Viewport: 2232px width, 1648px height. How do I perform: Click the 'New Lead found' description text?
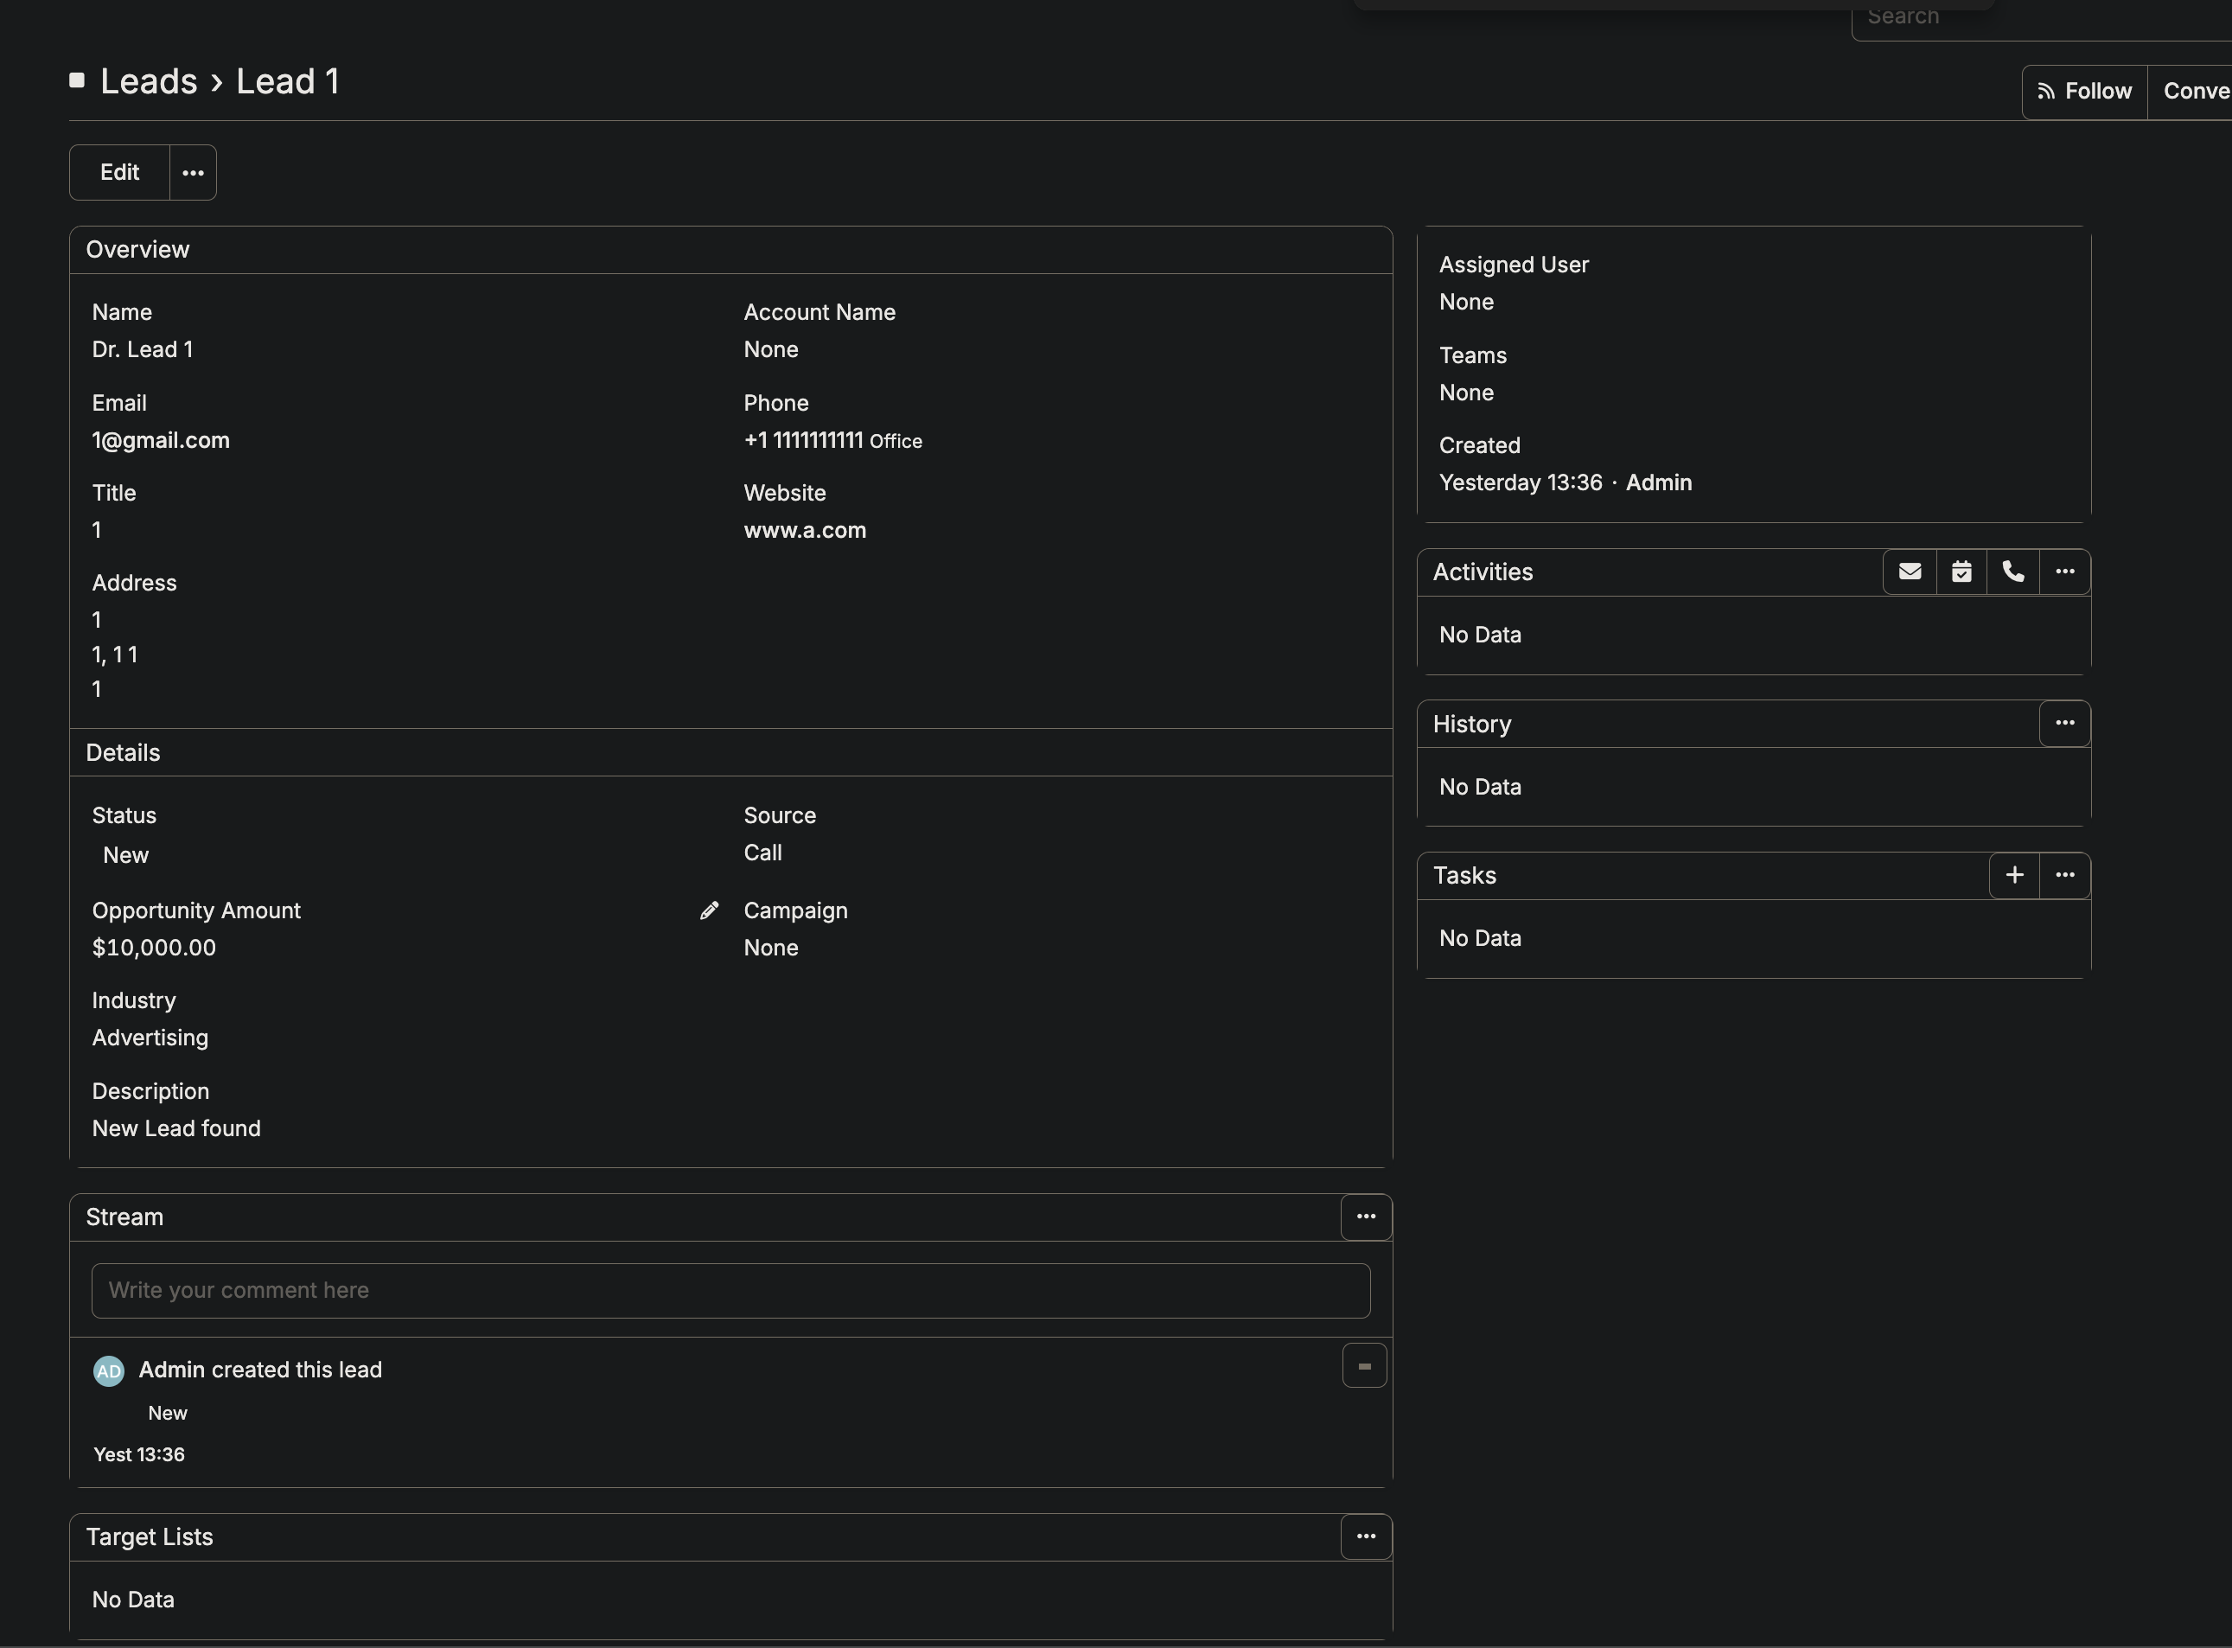[176, 1128]
